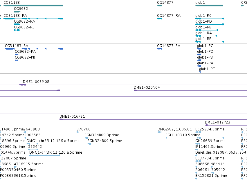The width and height of the screenshot is (247, 180).
Task: Click feature label 370766
Action: pos(84,129)
